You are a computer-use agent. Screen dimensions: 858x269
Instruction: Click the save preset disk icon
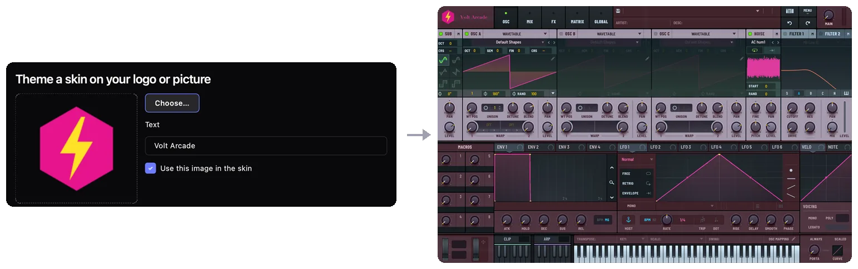(x=618, y=11)
